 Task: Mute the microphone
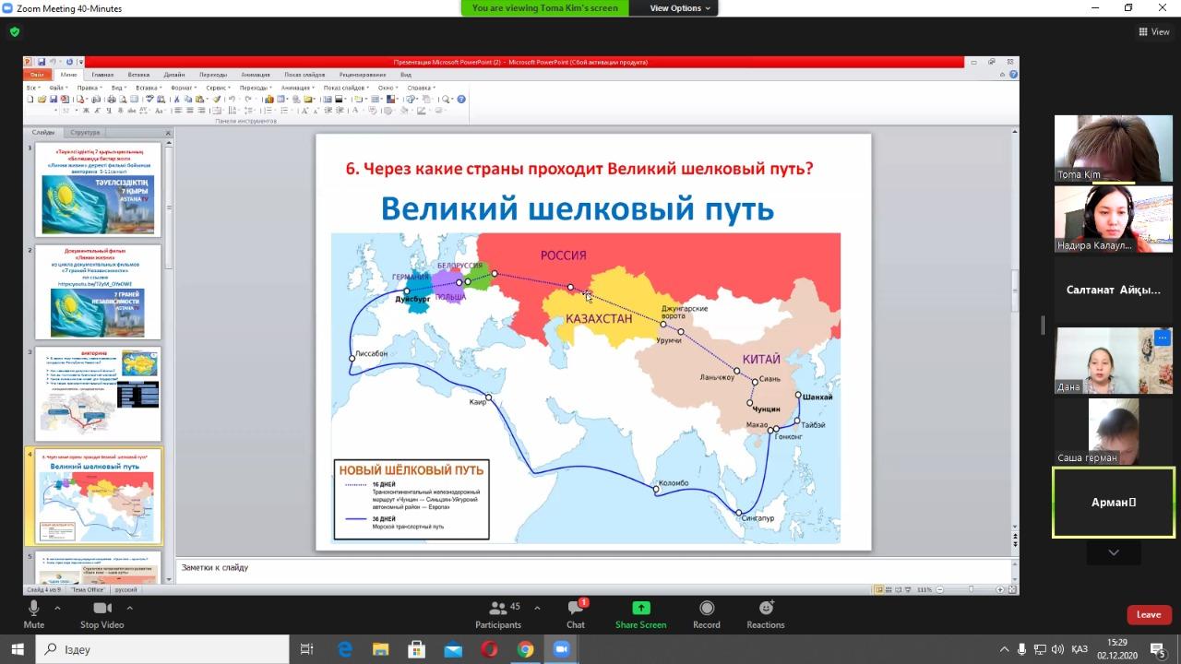tap(34, 609)
